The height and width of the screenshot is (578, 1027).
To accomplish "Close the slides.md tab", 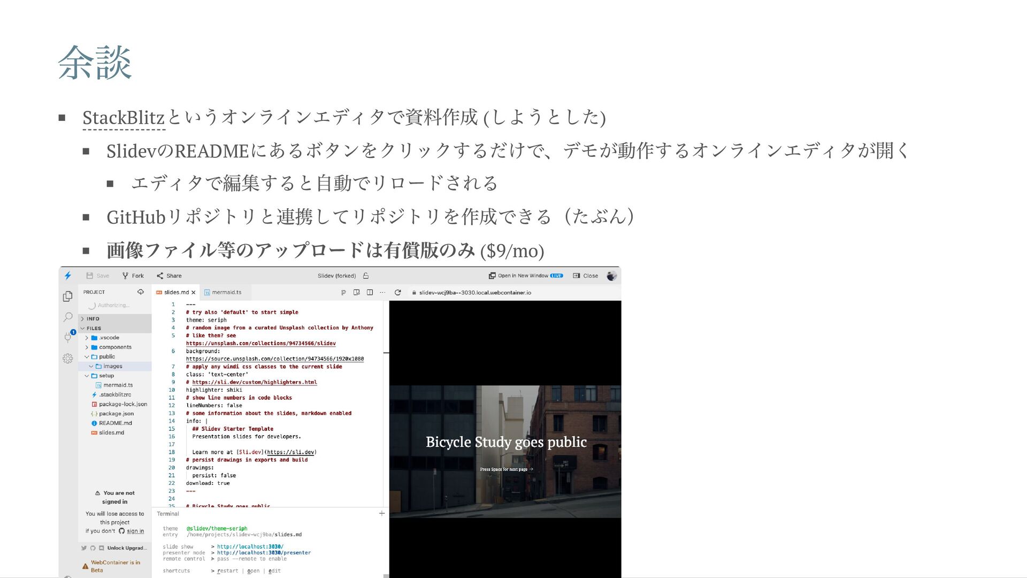I will [194, 292].
